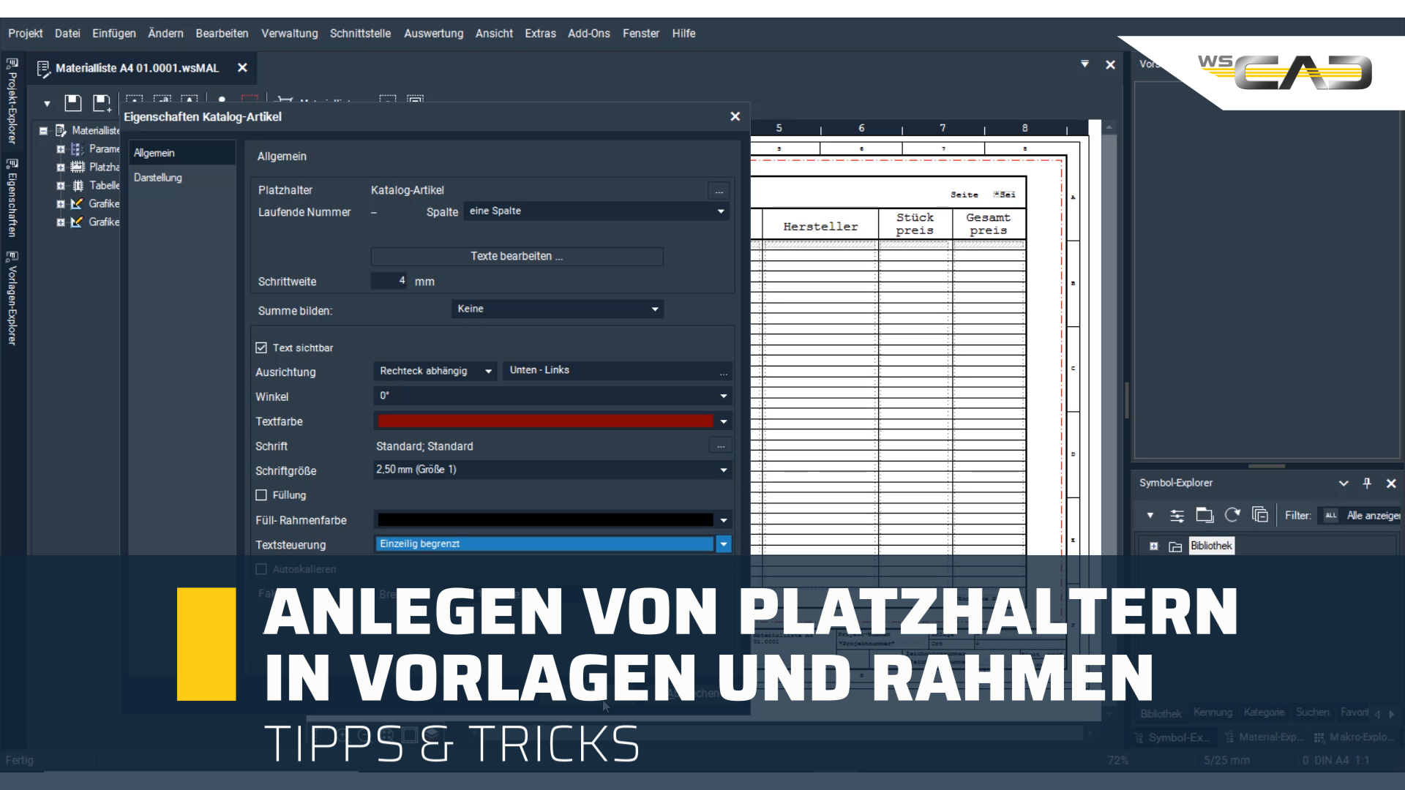Image resolution: width=1405 pixels, height=790 pixels.
Task: Pin the Symbol-Explorer panel
Action: point(1366,483)
